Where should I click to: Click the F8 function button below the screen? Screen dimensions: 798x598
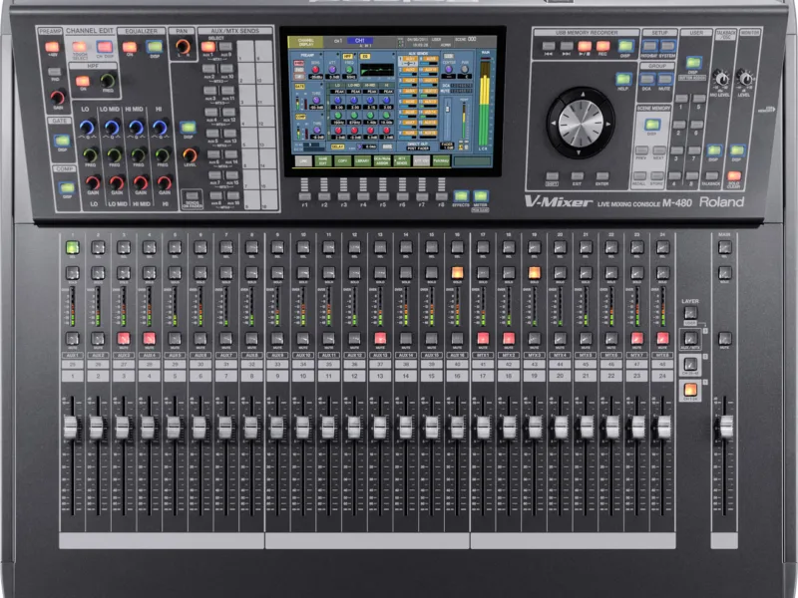(x=442, y=196)
